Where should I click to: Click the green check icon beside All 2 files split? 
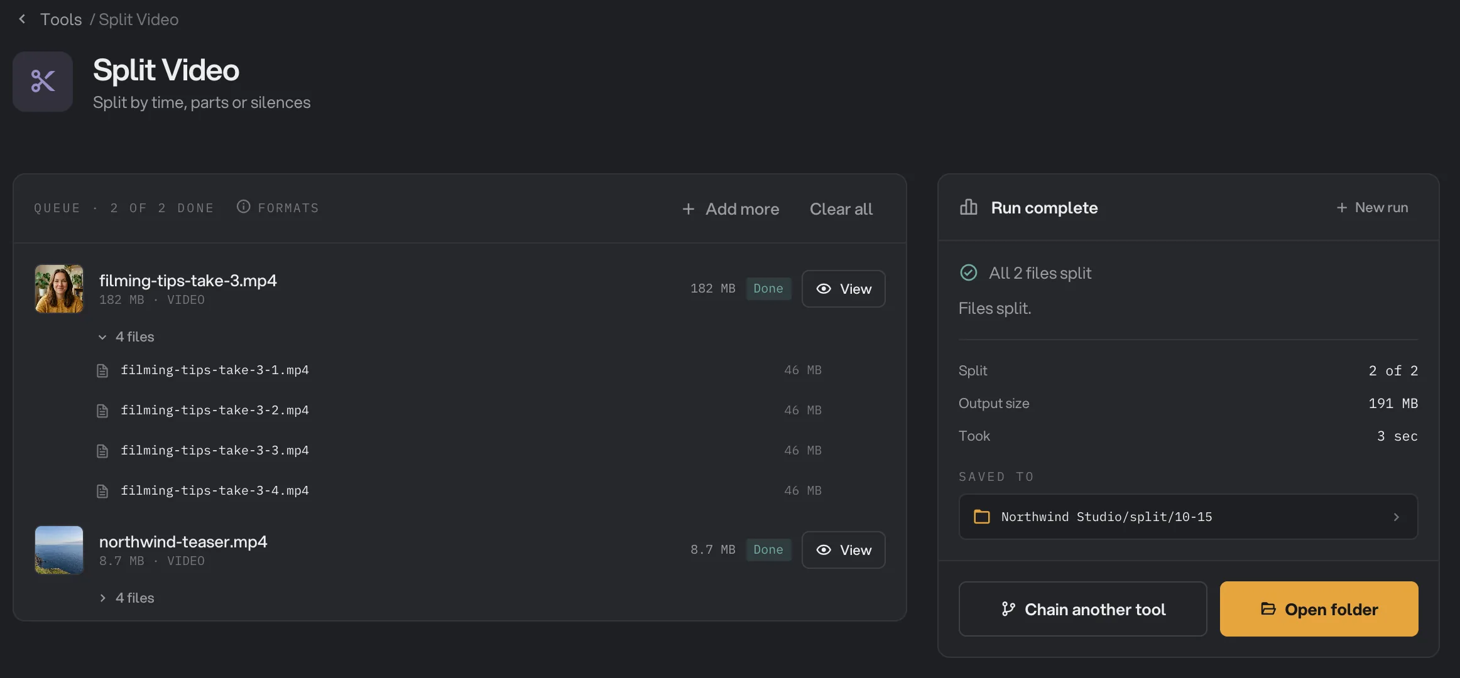(x=969, y=272)
